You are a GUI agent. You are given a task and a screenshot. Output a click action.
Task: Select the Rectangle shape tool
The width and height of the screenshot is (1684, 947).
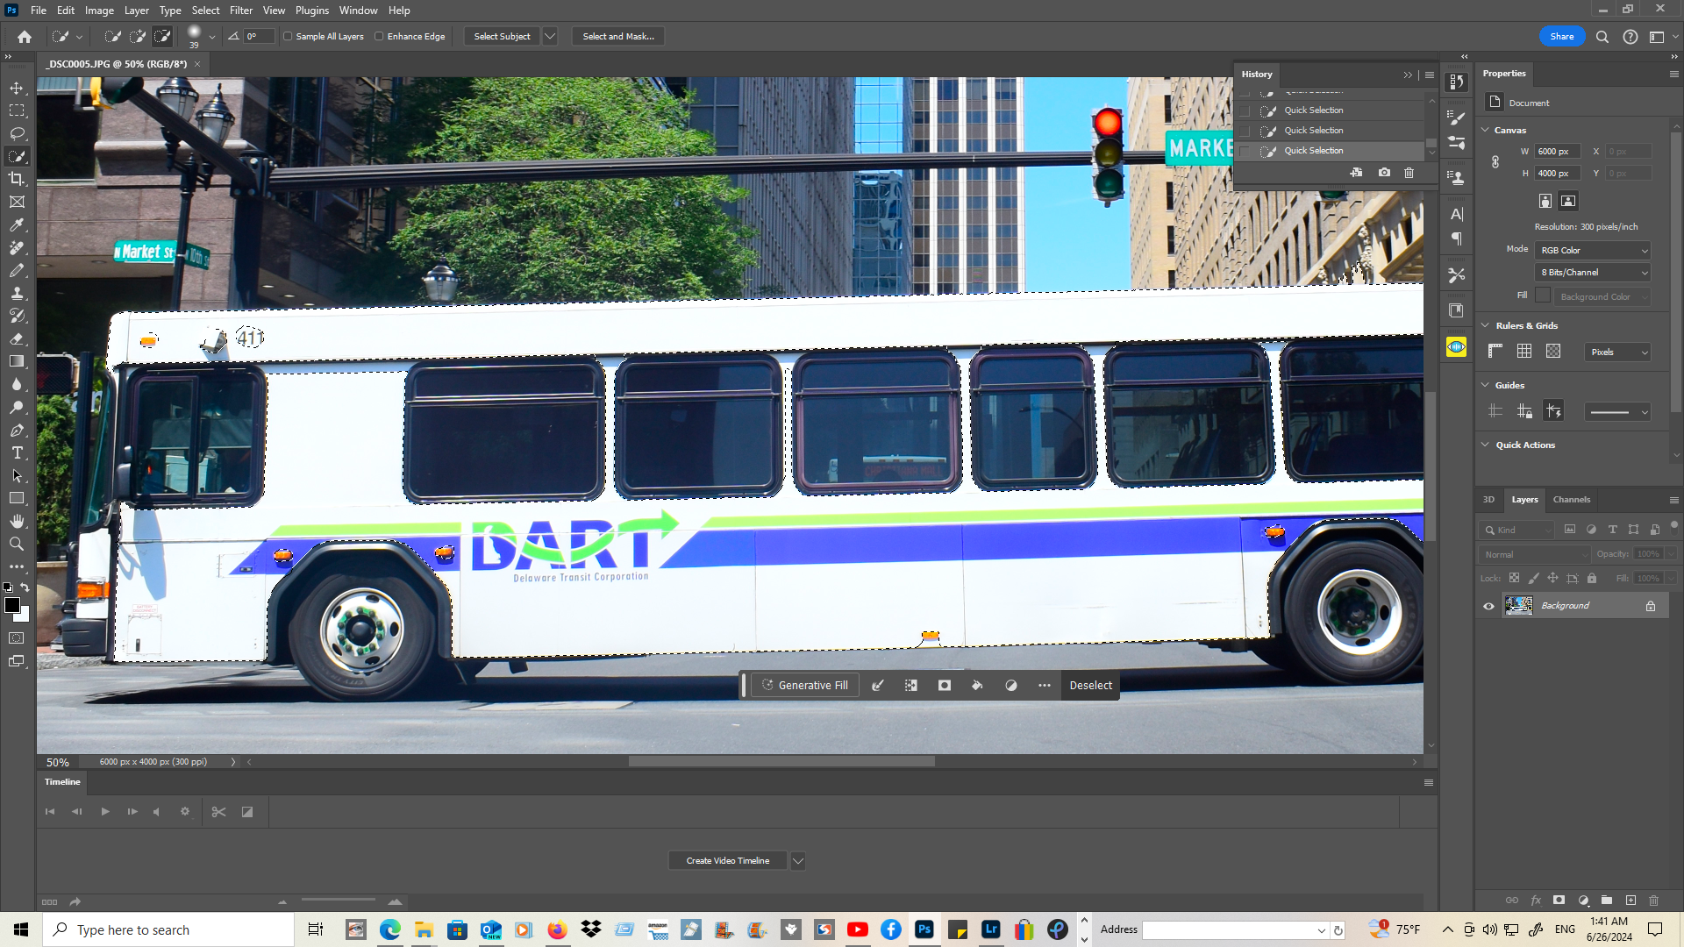click(x=17, y=498)
